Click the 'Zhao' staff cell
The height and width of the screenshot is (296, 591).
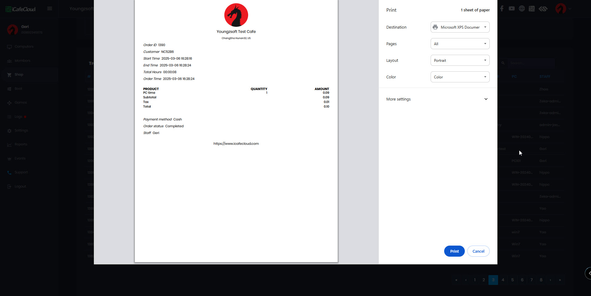click(x=544, y=89)
